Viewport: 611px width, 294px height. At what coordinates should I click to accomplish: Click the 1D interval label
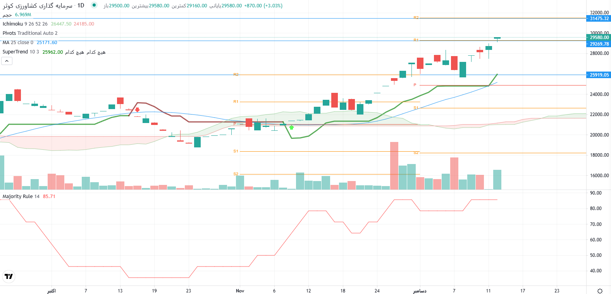tap(81, 5)
